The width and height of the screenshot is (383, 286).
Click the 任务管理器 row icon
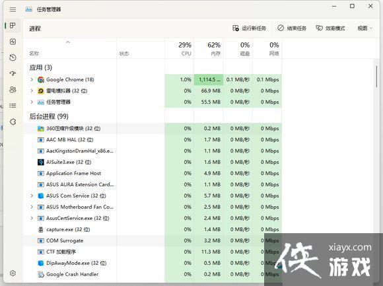pos(41,102)
